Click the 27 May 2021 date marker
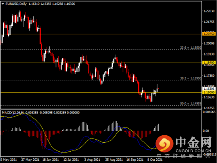The height and width of the screenshot is (163, 217). [x=30, y=159]
